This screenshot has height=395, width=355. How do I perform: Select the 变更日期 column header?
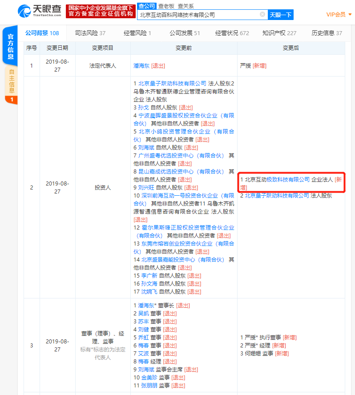57,48
